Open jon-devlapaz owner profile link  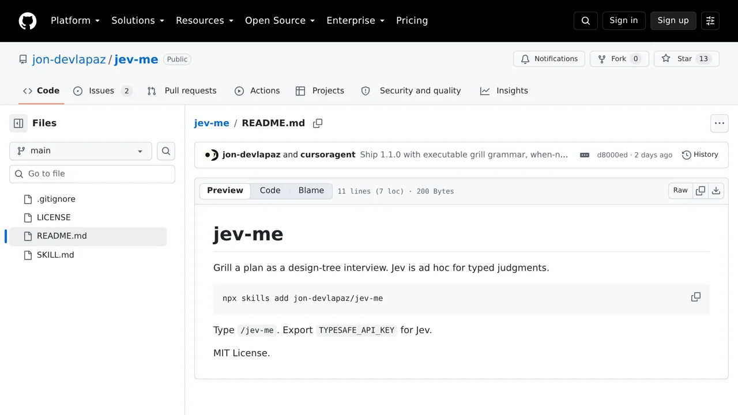pyautogui.click(x=69, y=59)
